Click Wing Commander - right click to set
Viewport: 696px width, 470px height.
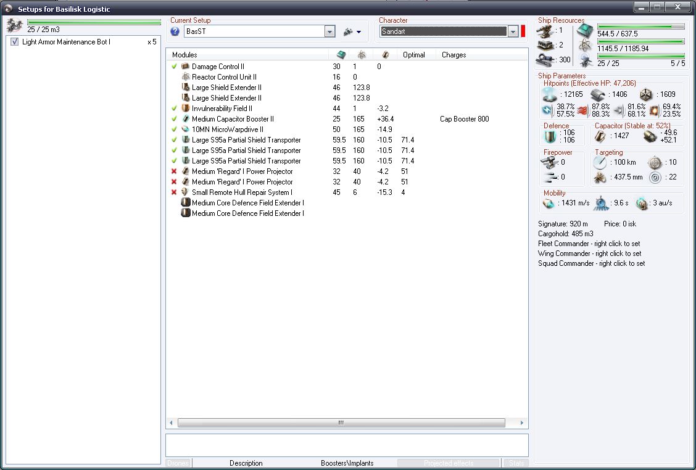click(589, 254)
